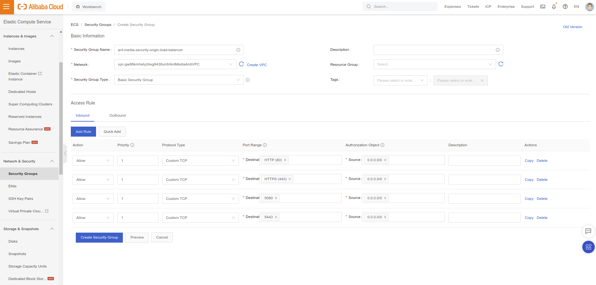Open the chat feedback floating icon
Viewport: 596px width, 285px height.
(x=588, y=231)
